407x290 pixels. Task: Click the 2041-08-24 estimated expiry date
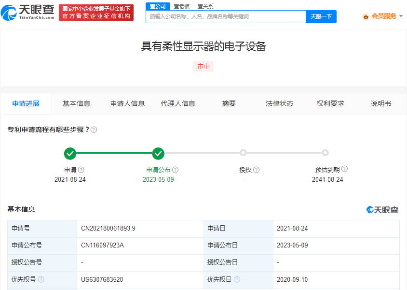pyautogui.click(x=327, y=179)
